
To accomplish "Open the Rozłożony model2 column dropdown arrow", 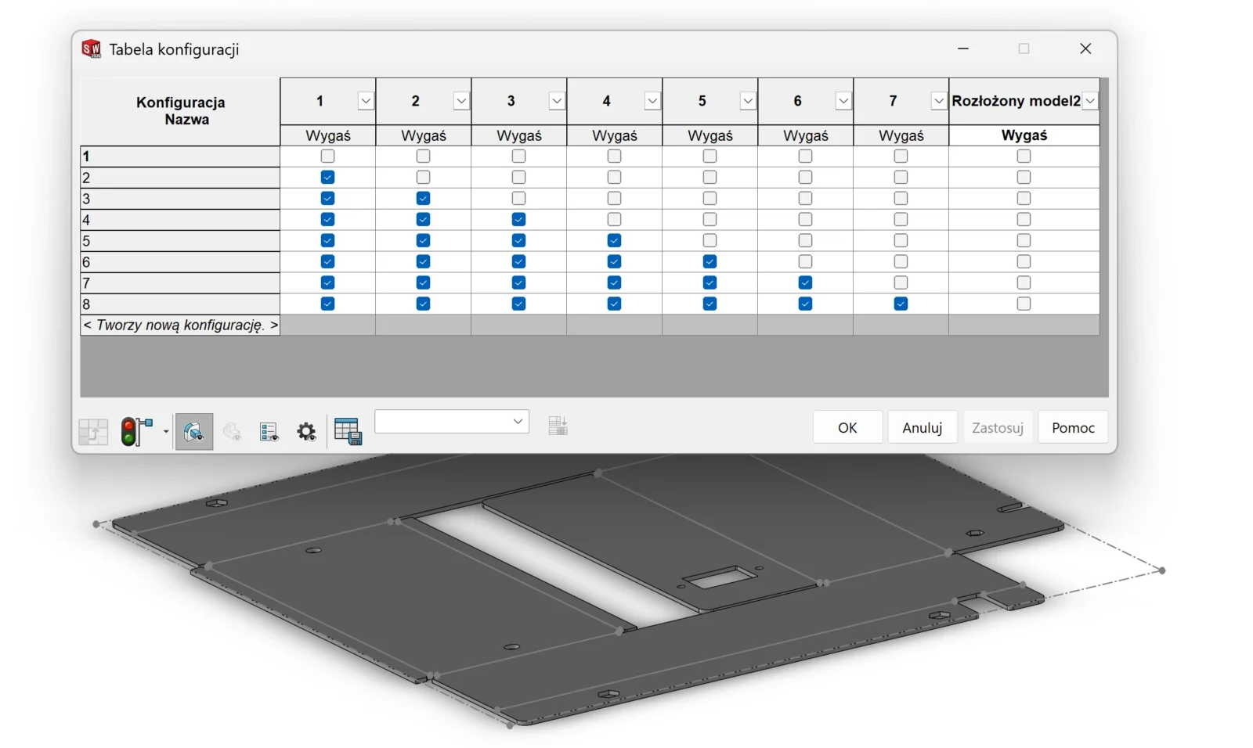I will coord(1090,101).
